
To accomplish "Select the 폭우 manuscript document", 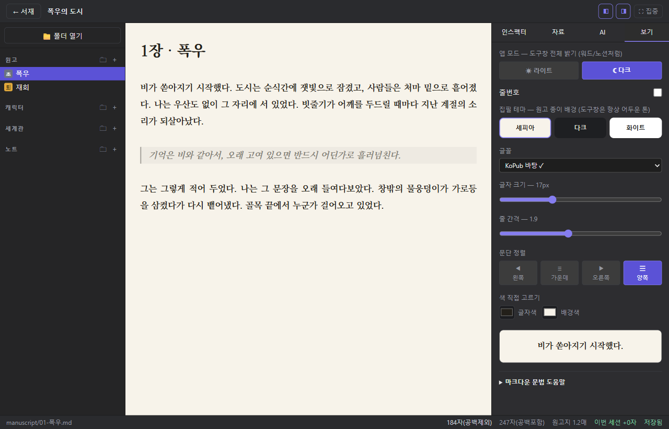I will point(63,74).
